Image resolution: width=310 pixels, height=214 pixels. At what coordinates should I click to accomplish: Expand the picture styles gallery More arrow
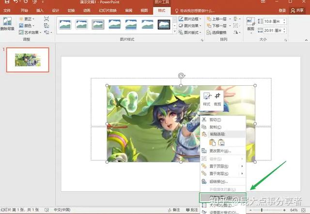point(175,31)
